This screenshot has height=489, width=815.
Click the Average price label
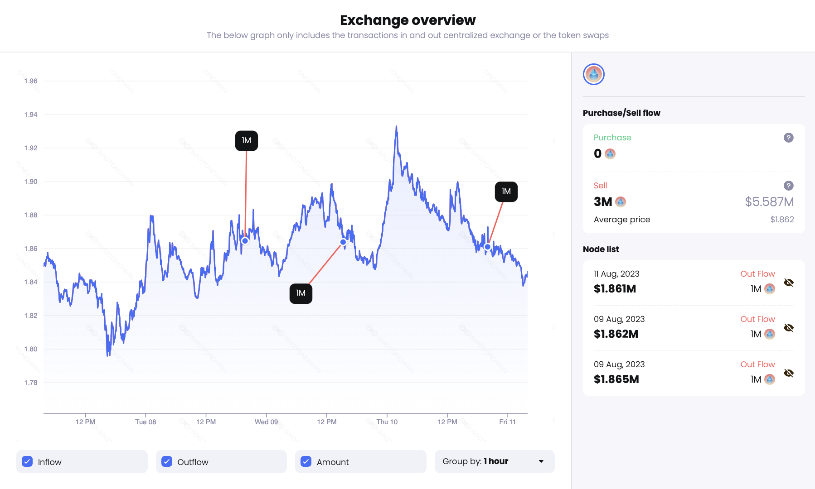[x=621, y=219]
